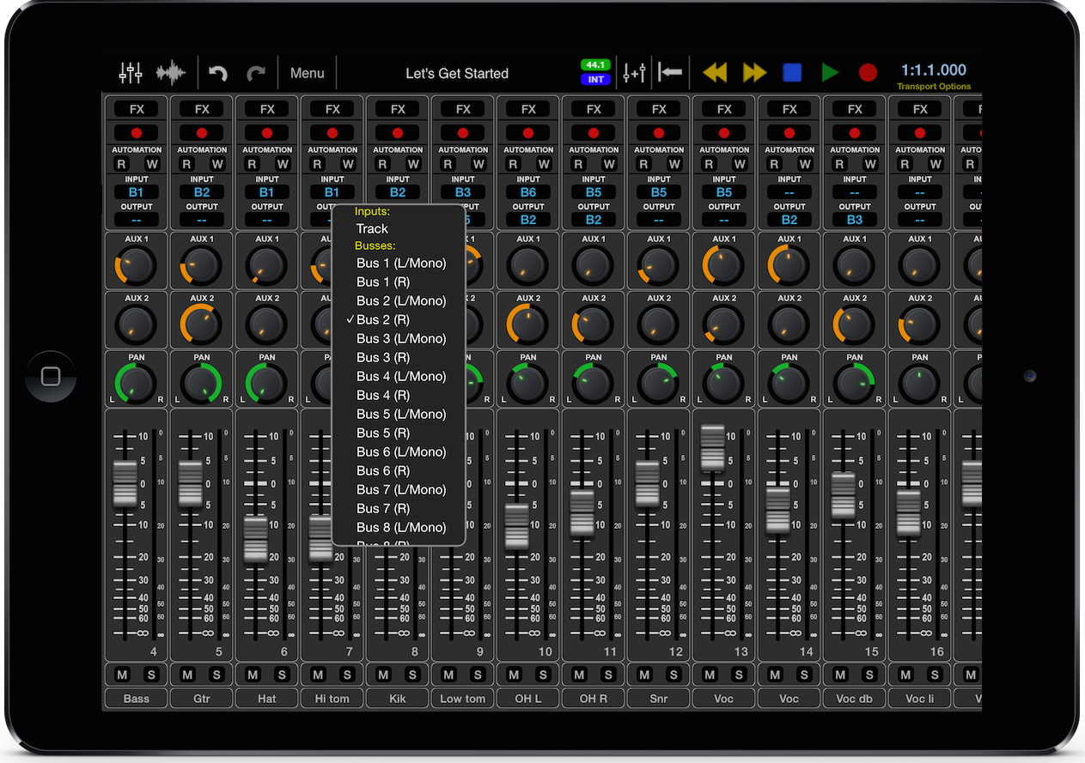Image resolution: width=1085 pixels, height=763 pixels.
Task: Open output selector B3 on Voc db
Action: click(855, 220)
